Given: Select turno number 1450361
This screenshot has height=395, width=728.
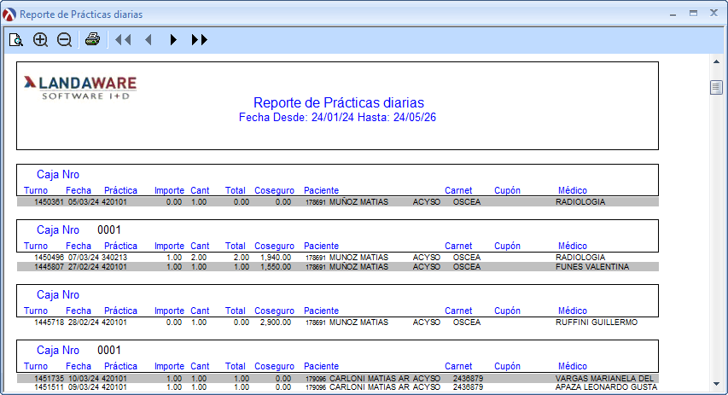Looking at the screenshot, I should pyautogui.click(x=49, y=202).
